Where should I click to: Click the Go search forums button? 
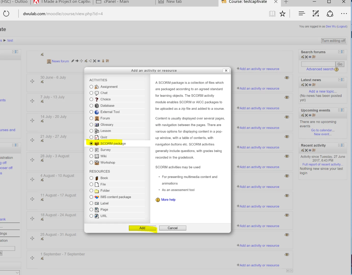tap(340, 64)
